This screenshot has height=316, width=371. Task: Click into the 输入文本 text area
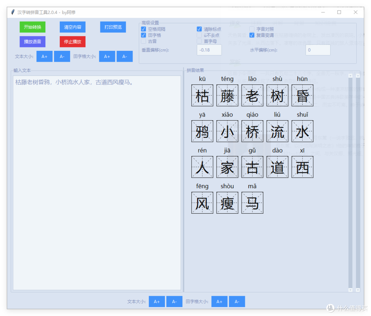pos(97,183)
